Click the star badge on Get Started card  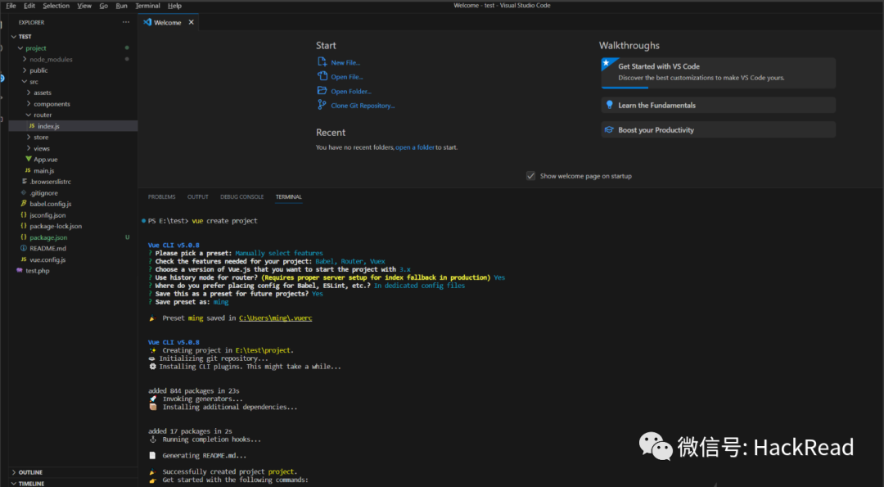607,63
